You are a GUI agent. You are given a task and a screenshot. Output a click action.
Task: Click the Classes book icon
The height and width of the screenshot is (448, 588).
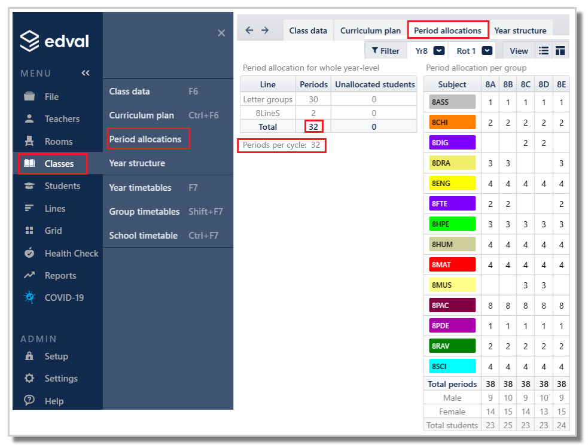tap(29, 163)
